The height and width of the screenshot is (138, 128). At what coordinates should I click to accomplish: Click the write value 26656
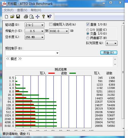click(99, 126)
